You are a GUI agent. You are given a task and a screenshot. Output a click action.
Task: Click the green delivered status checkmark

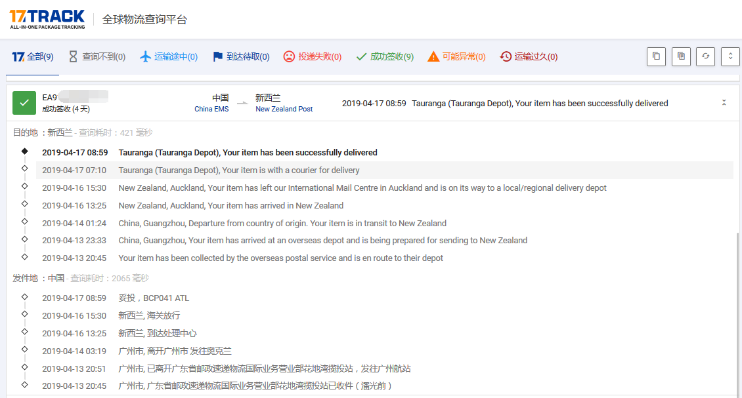coord(24,103)
